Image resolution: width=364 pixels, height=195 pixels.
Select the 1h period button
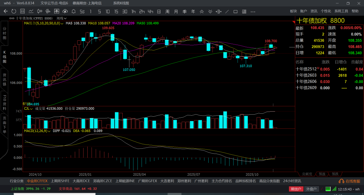[133, 11]
